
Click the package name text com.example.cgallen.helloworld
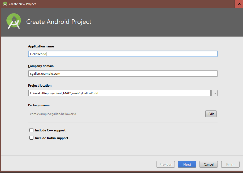(x=53, y=114)
